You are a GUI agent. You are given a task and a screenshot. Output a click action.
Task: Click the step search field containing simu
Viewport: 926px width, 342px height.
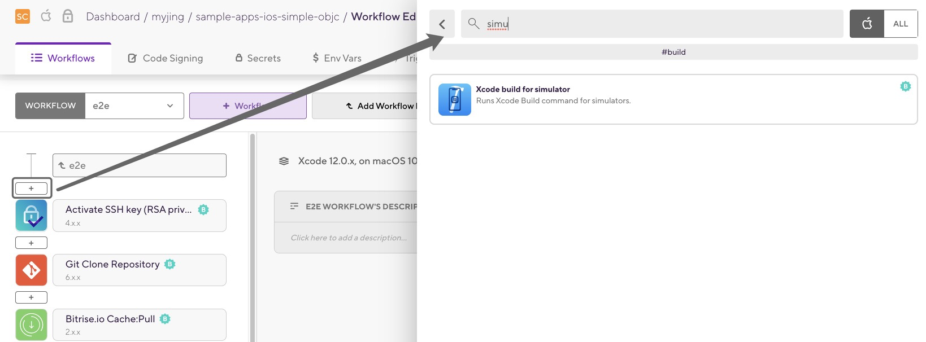[652, 24]
